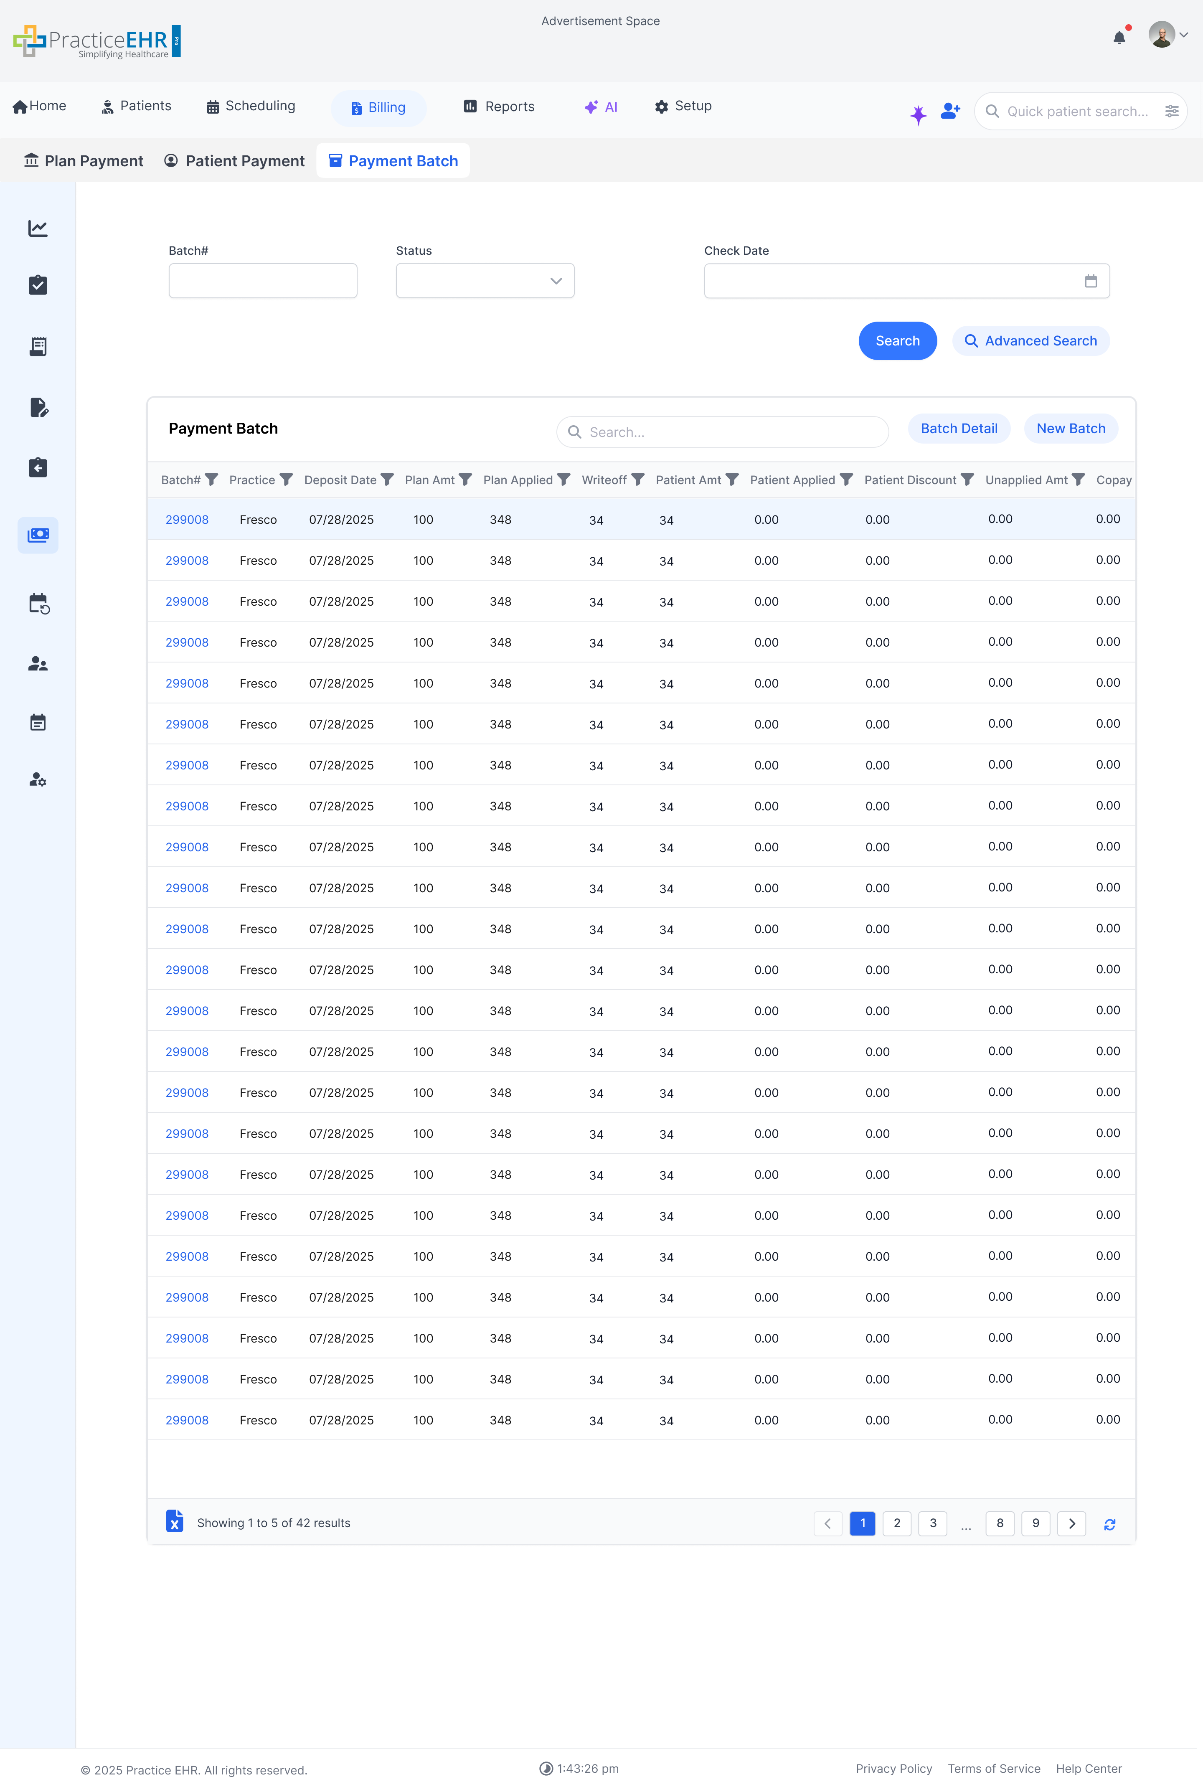Open the user avatar menu chevron

pyautogui.click(x=1183, y=35)
